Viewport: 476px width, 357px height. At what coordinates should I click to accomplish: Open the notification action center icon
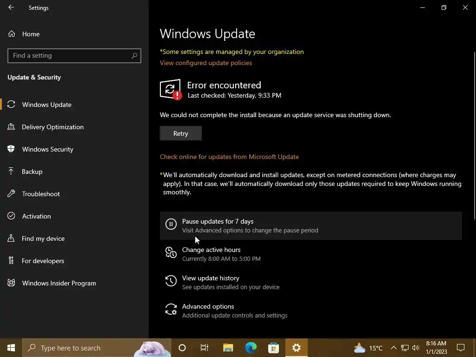(461, 348)
